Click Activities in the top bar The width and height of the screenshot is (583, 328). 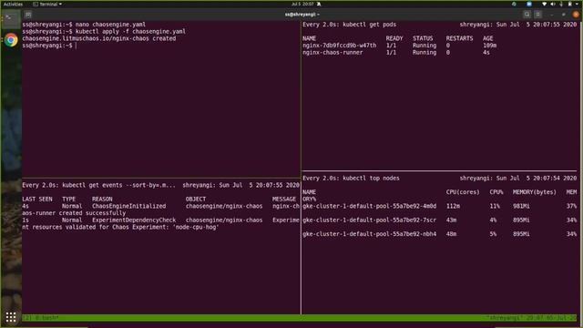point(13,4)
